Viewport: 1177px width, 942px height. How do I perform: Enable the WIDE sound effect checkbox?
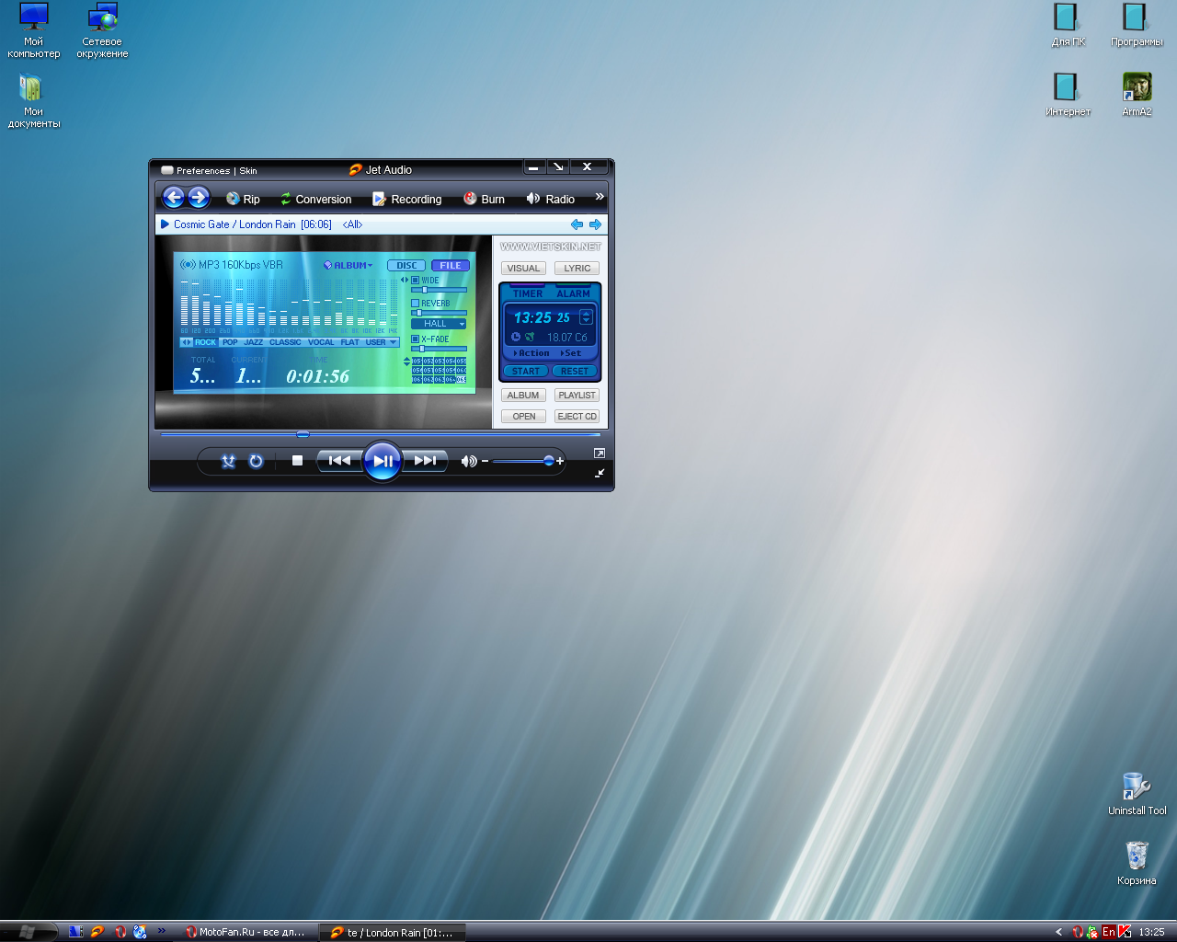pyautogui.click(x=415, y=280)
